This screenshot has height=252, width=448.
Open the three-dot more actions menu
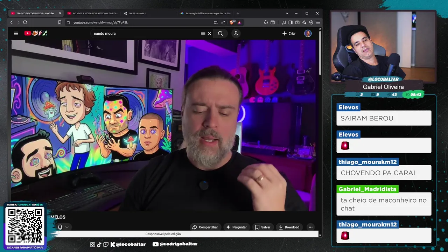[x=310, y=227]
